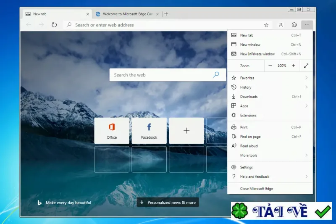Expand the Favorites submenu
336x224 pixels.
[x=270, y=78]
